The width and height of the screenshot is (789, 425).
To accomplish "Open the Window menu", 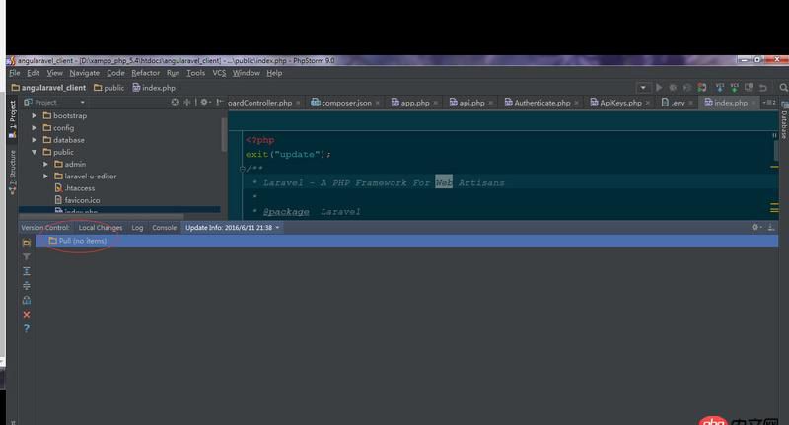I will [x=246, y=73].
